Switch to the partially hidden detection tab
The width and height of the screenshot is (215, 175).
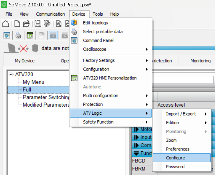click(x=165, y=61)
